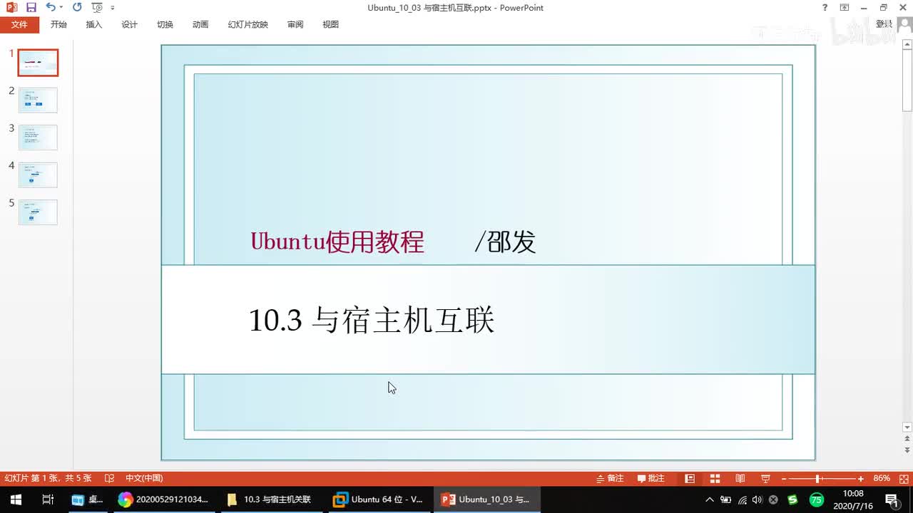
Task: Click the Save icon in the quick access toolbar
Action: (x=31, y=8)
